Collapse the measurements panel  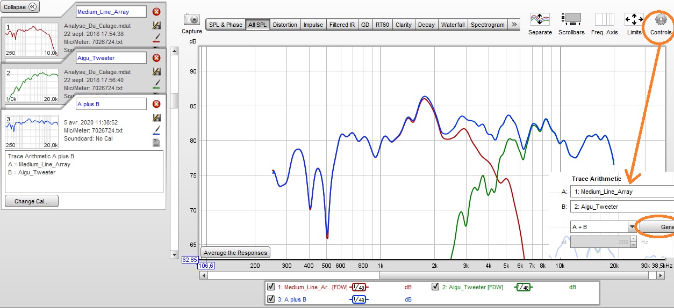click(20, 7)
